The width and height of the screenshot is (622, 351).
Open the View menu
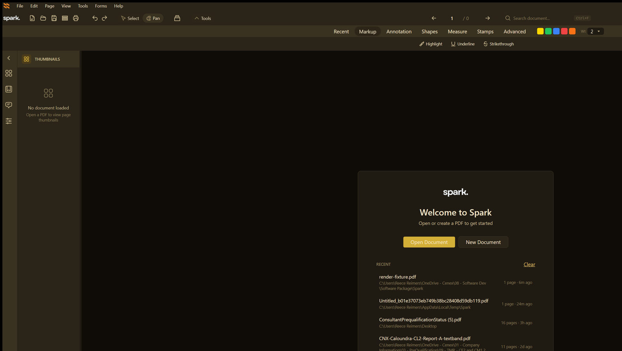pos(66,6)
